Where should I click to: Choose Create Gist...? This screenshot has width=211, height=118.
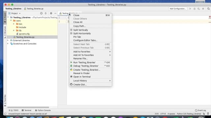tap(91, 85)
